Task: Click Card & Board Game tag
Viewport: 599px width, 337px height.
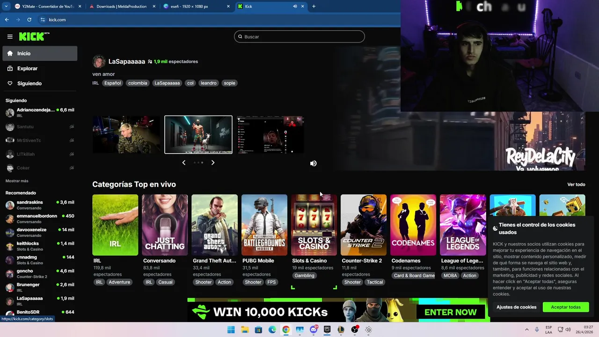Action: click(x=414, y=276)
